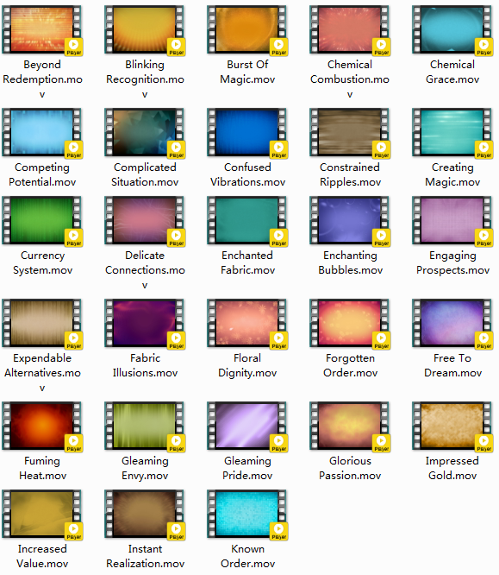This screenshot has width=499, height=575.
Task: Click the Instant Realization.mov file name
Action: [x=145, y=556]
